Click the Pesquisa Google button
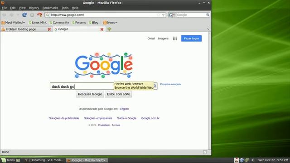The height and width of the screenshot is (163, 290). tap(90, 94)
